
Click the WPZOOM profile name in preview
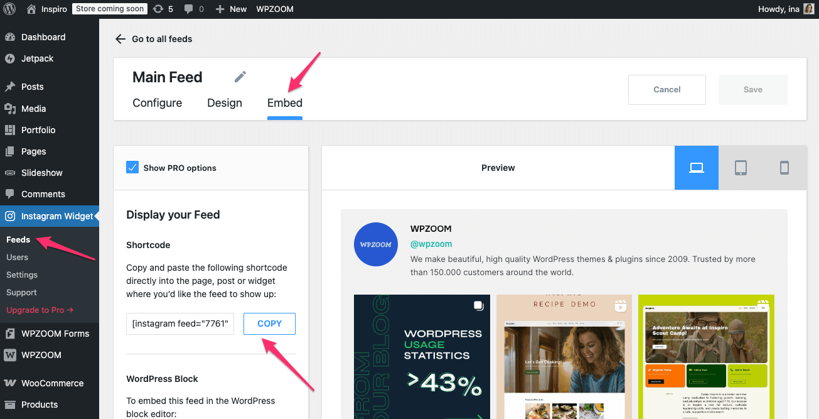pos(431,229)
